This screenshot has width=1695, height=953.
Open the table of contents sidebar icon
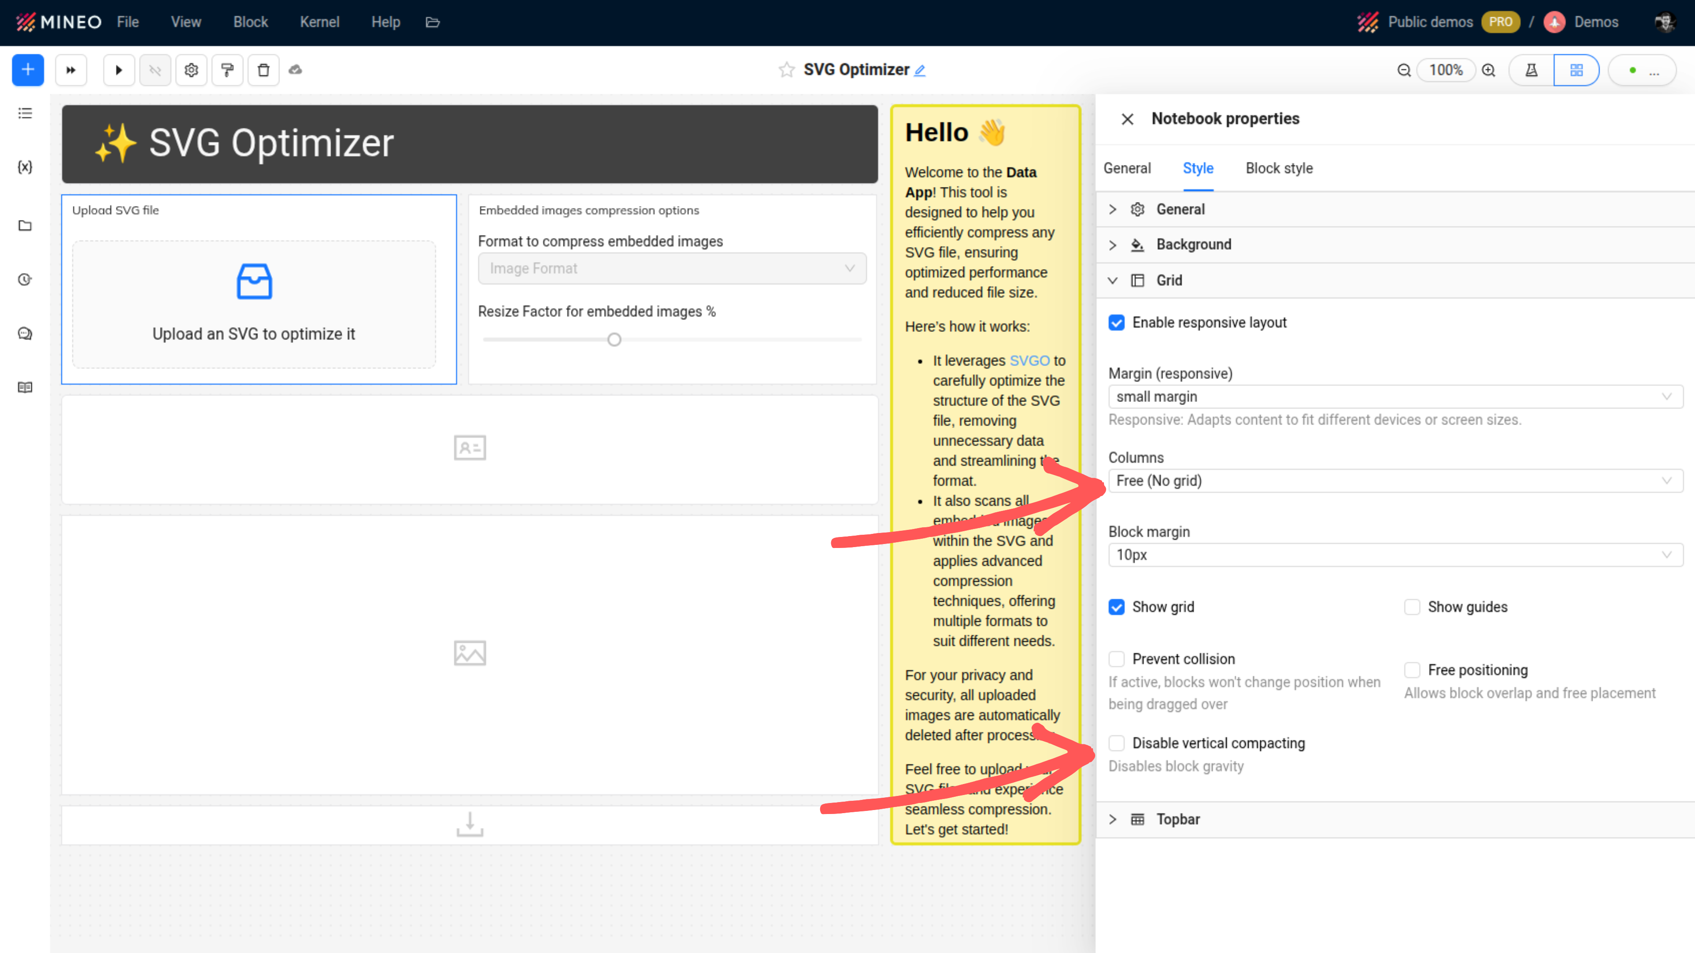point(25,113)
